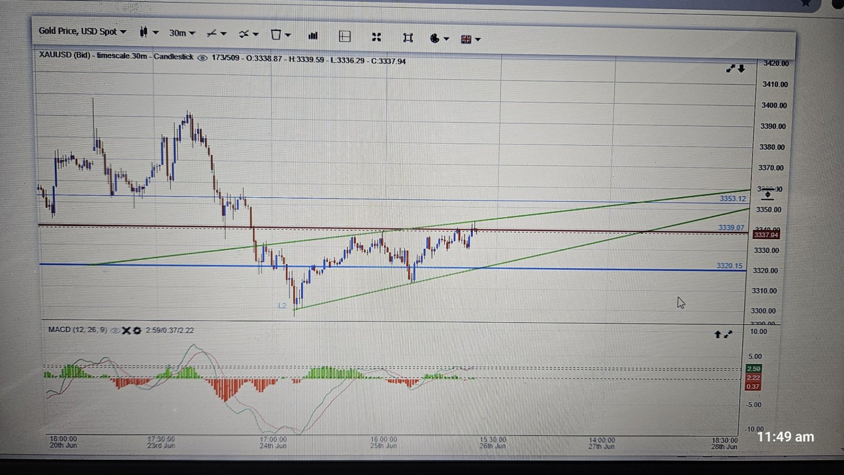Move the main price pane down with arrow
Image resolution: width=844 pixels, height=475 pixels.
click(x=742, y=69)
